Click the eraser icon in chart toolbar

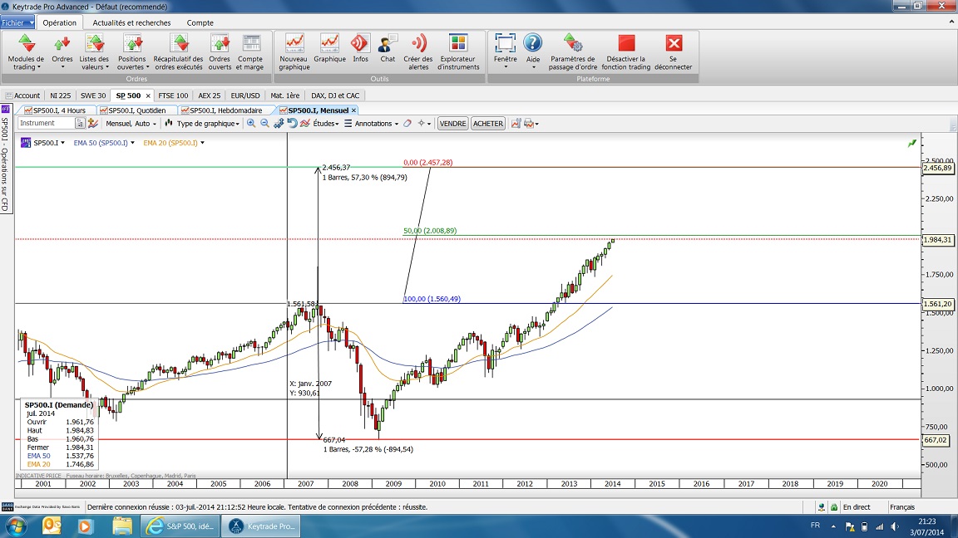[x=407, y=123]
